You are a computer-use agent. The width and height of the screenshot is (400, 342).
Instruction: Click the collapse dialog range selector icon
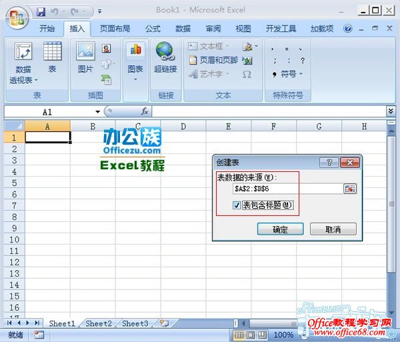click(x=350, y=189)
